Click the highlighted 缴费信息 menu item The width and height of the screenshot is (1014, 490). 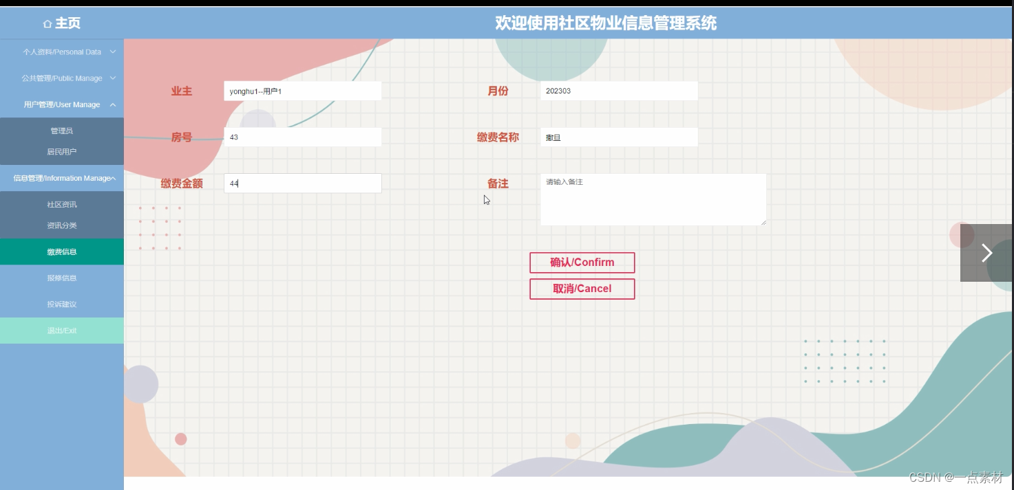pos(62,251)
